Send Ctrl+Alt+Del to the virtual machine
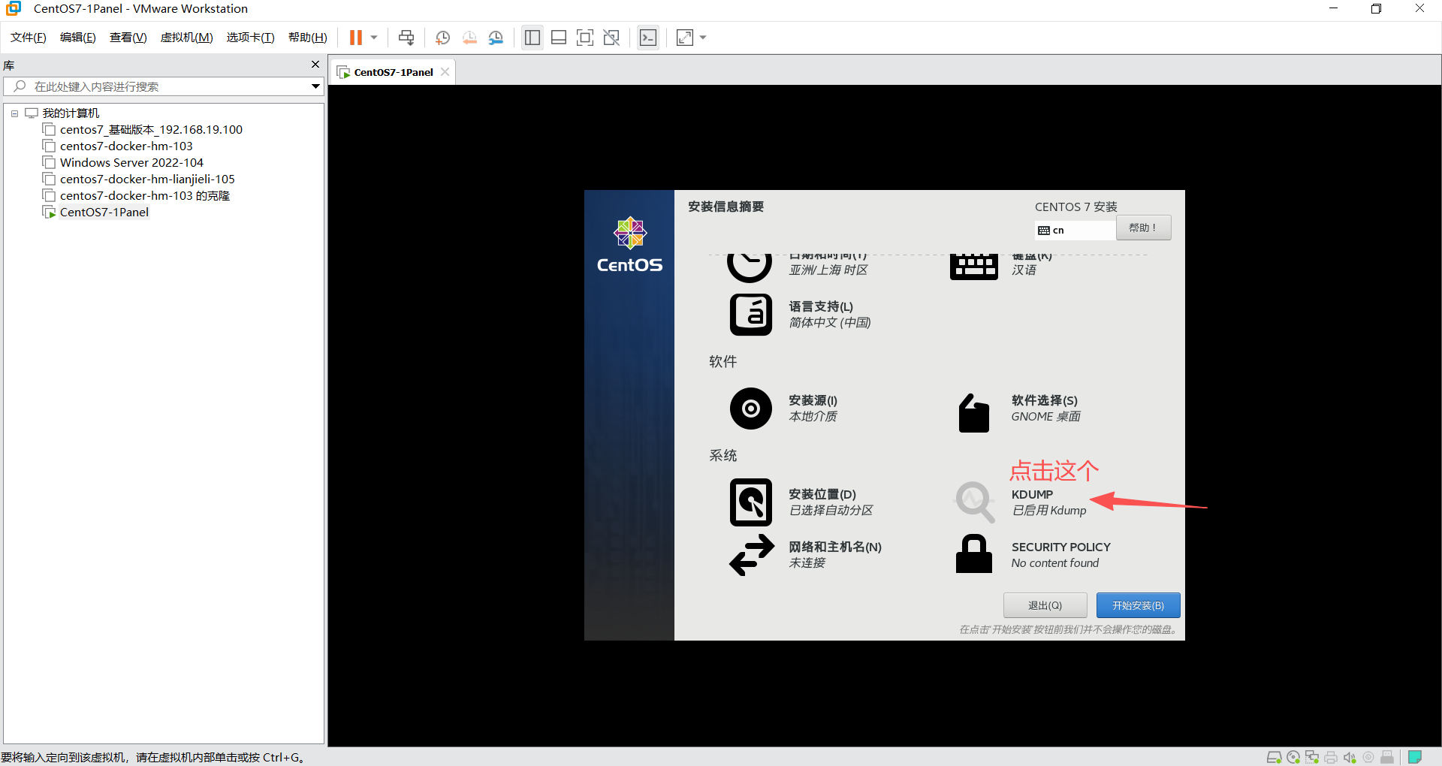 406,38
